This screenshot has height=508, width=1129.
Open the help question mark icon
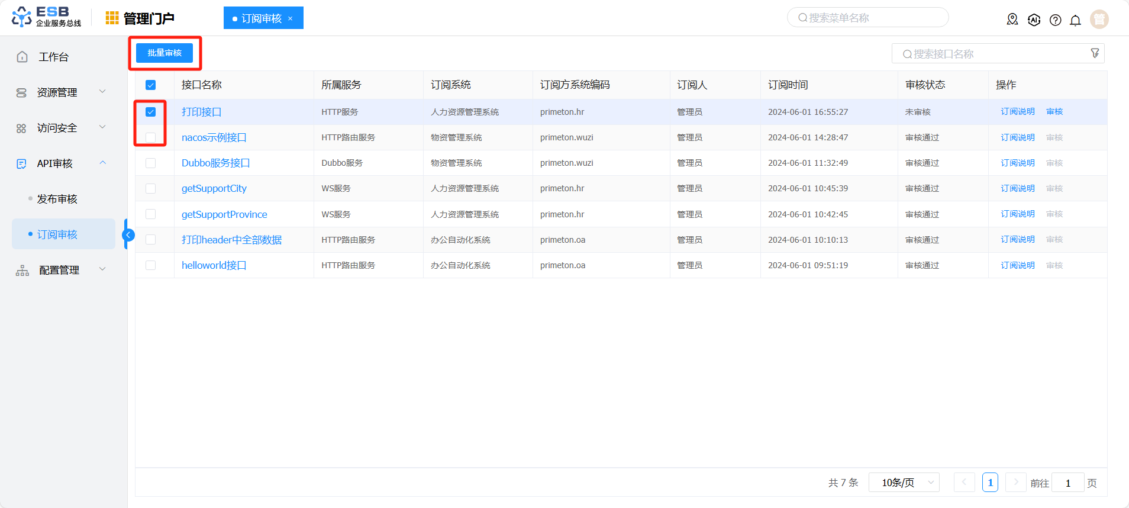tap(1055, 20)
